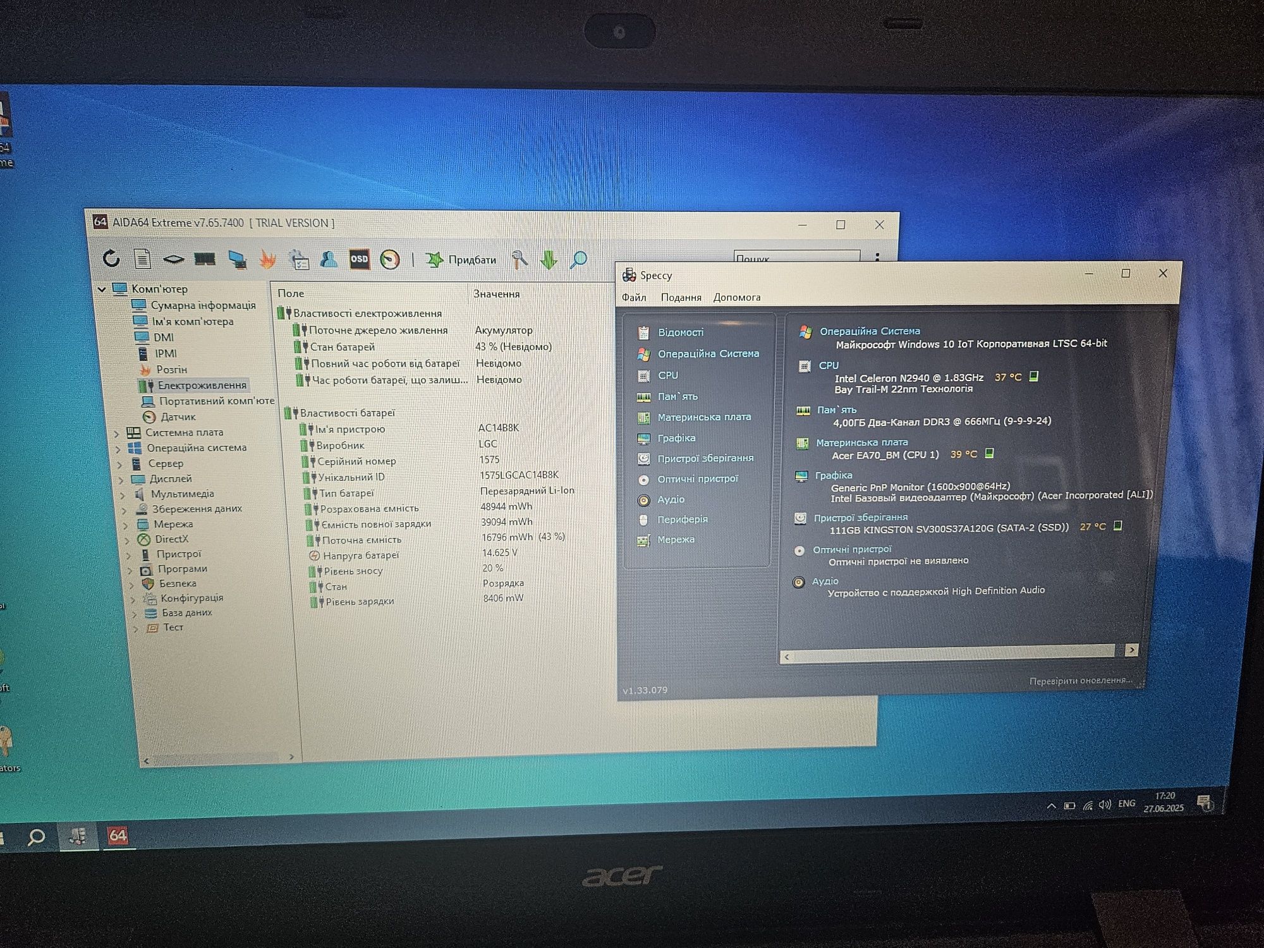The width and height of the screenshot is (1264, 948).
Task: Click the magnifier search icon in AIDA64 toolbar
Action: click(578, 260)
